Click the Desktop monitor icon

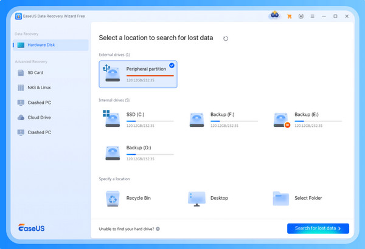click(196, 199)
